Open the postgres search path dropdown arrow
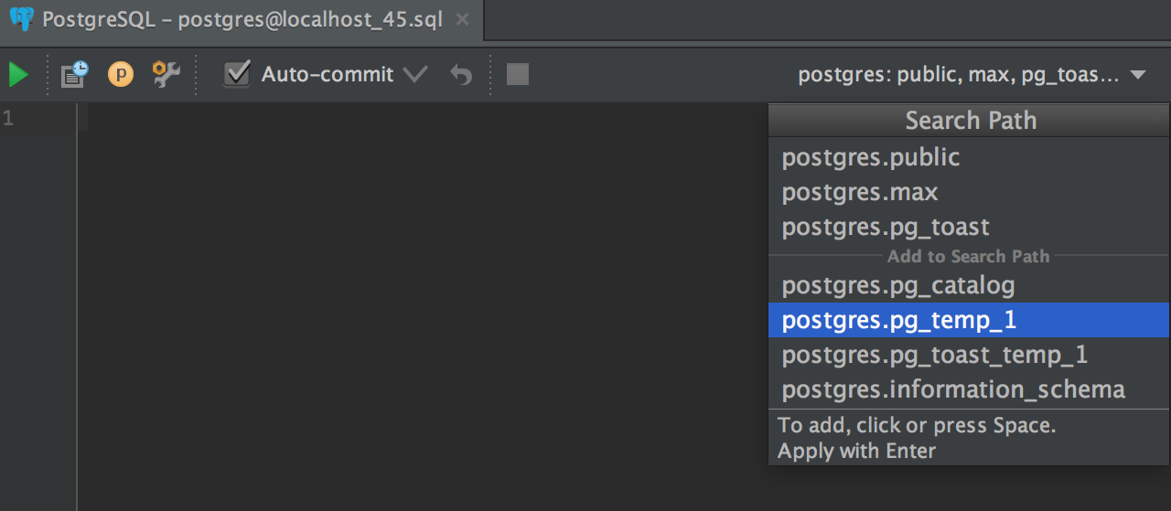This screenshot has height=511, width=1171. tap(1138, 75)
